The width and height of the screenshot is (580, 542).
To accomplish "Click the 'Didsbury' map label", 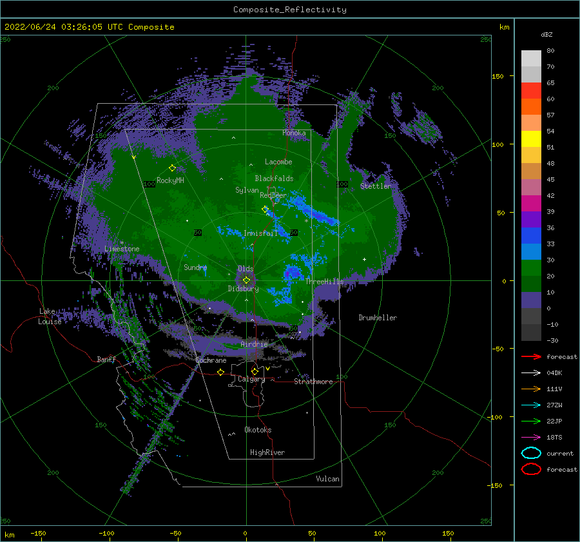I will [243, 289].
